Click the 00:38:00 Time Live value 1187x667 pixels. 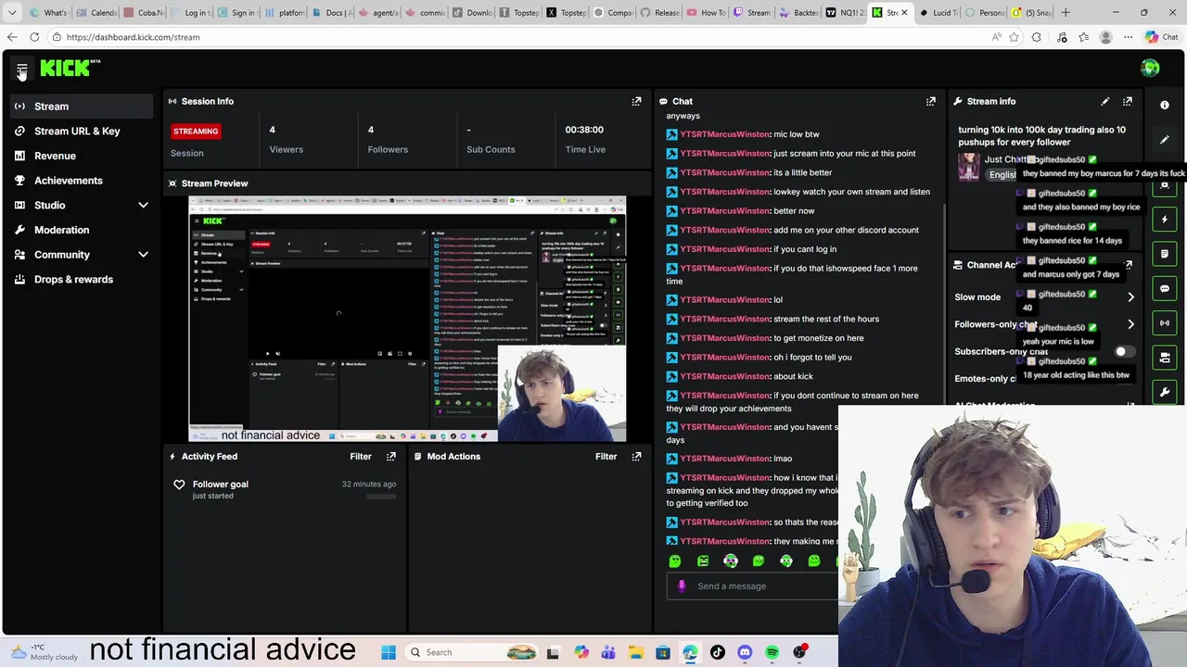(x=584, y=130)
